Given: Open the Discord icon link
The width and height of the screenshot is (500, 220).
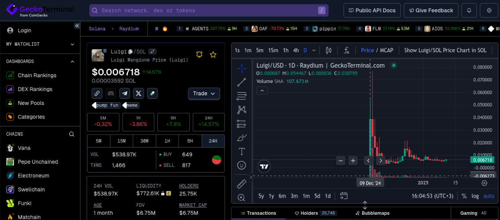Looking at the screenshot, I should pyautogui.click(x=111, y=94).
